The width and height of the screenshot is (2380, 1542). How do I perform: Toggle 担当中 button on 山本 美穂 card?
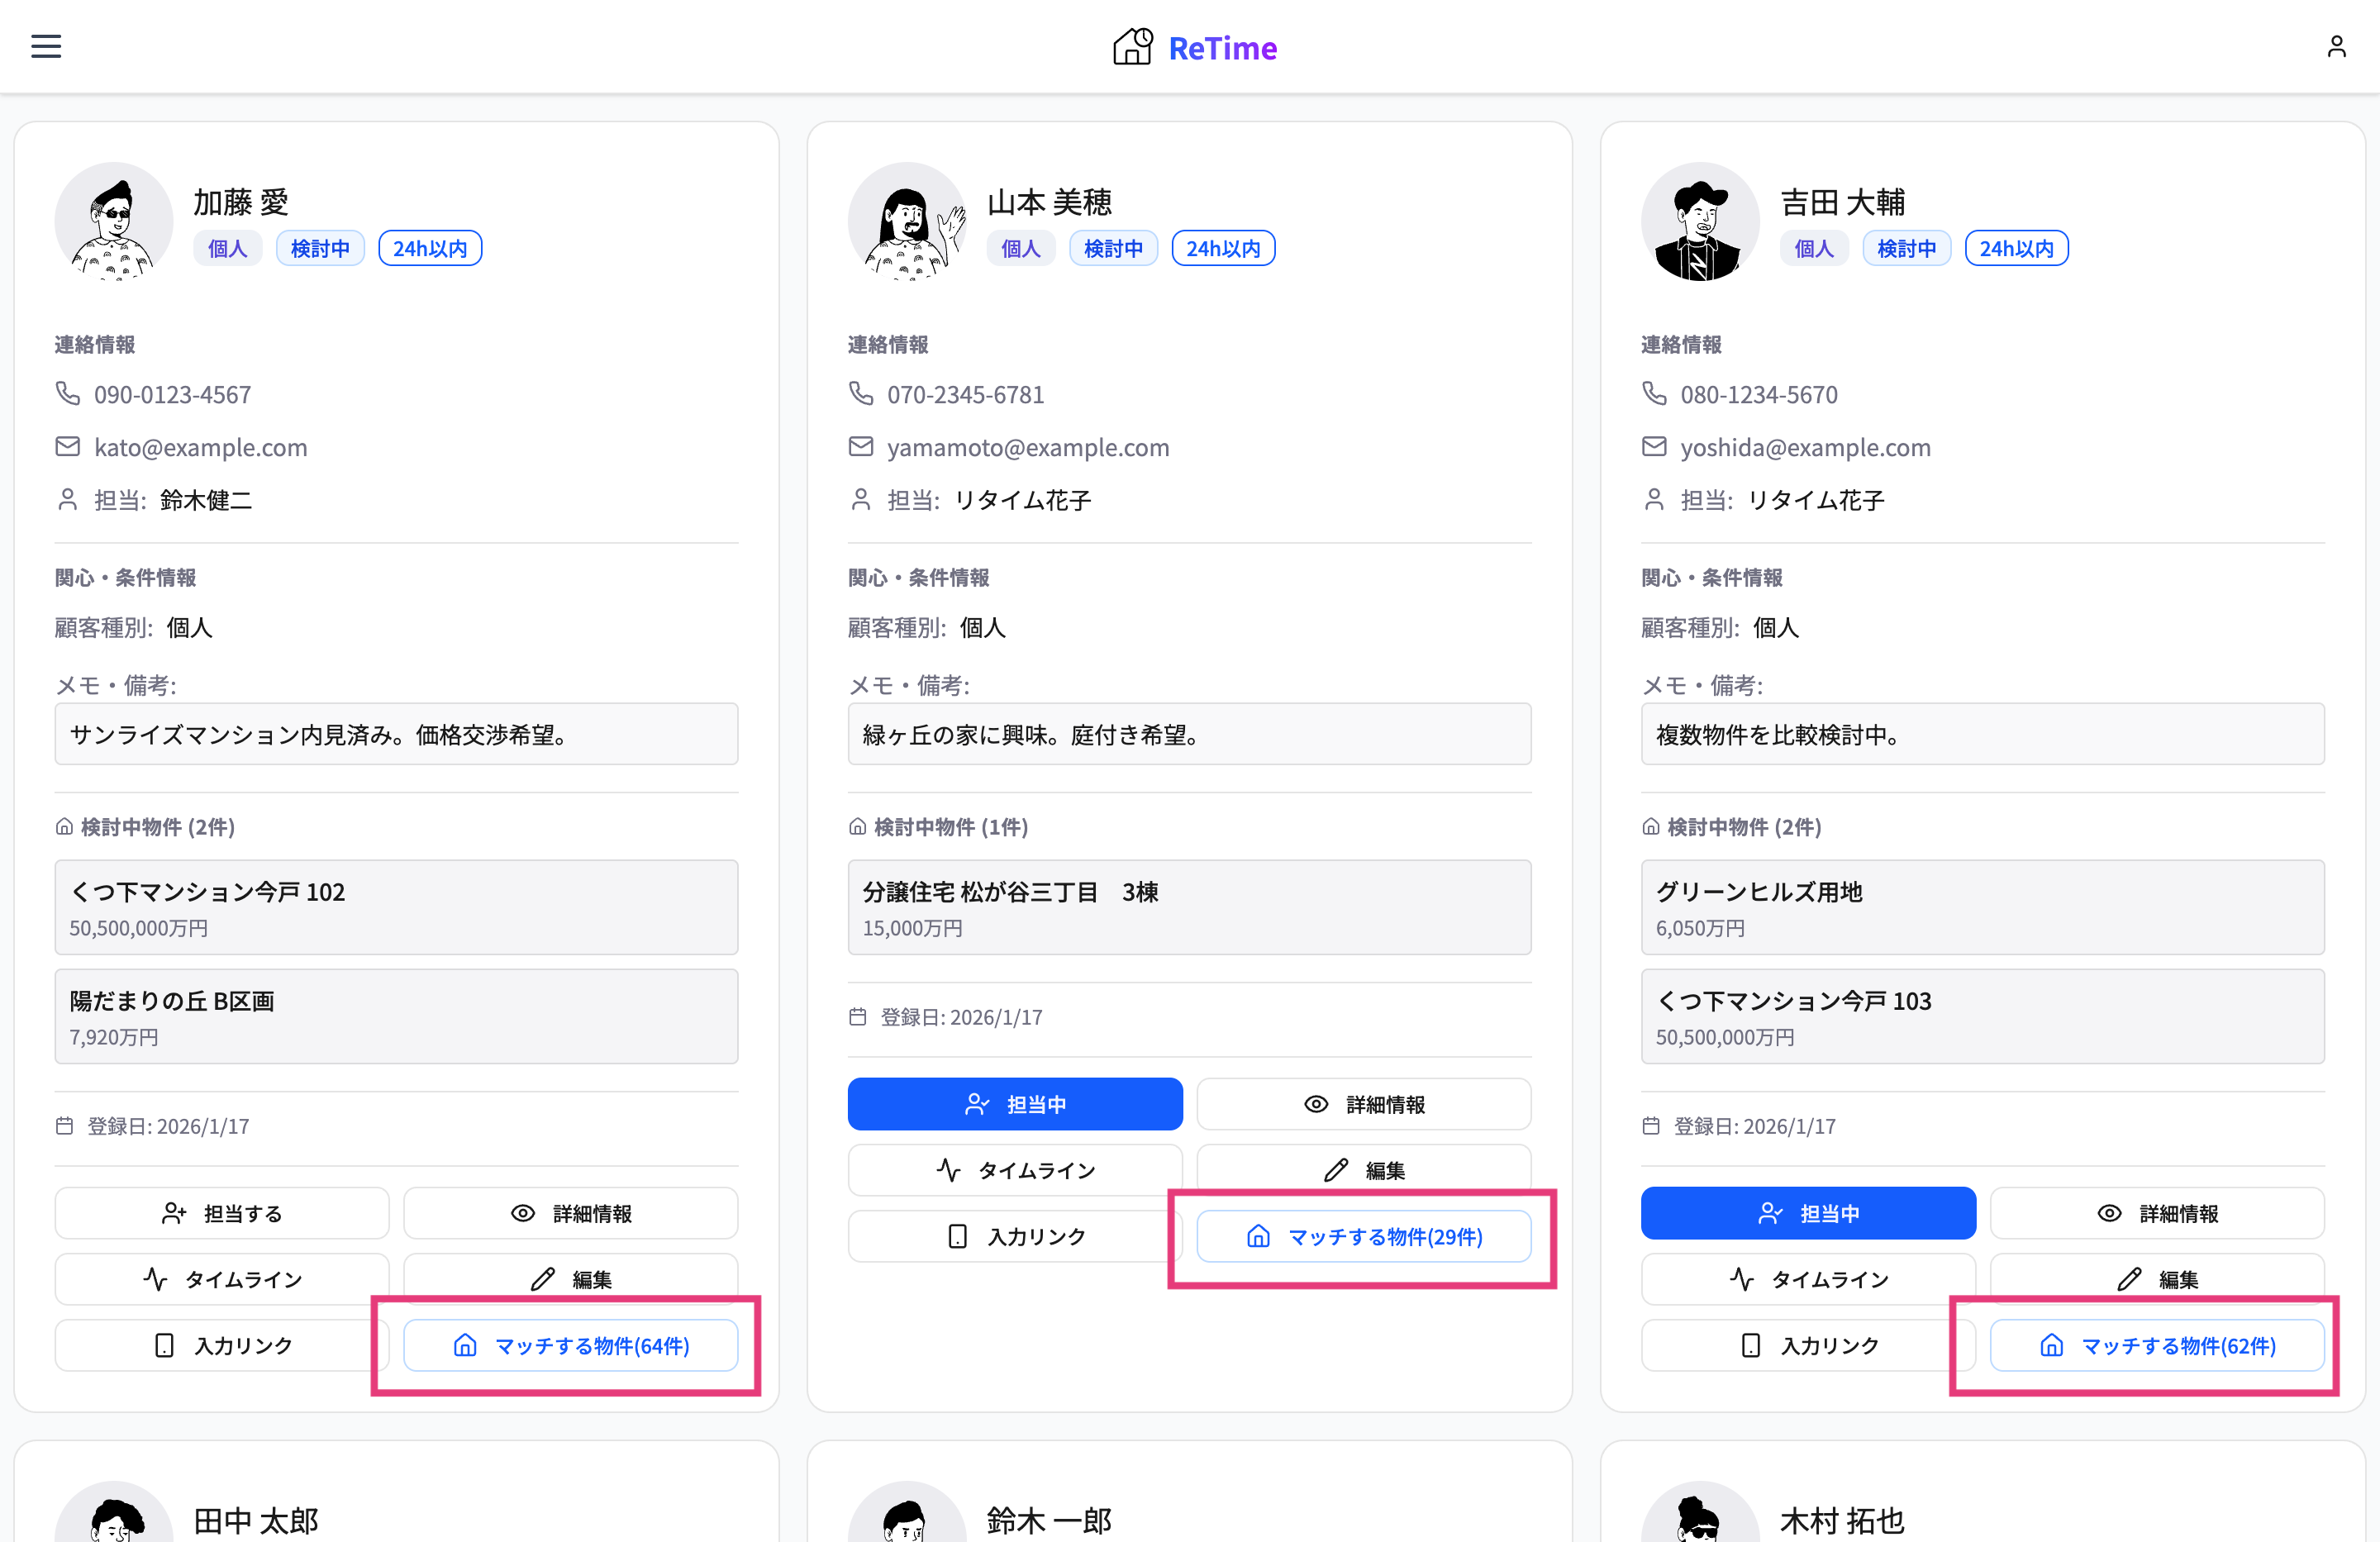pos(1014,1104)
